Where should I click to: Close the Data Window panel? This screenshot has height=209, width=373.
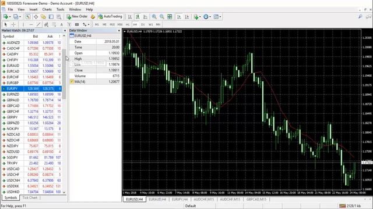119,31
